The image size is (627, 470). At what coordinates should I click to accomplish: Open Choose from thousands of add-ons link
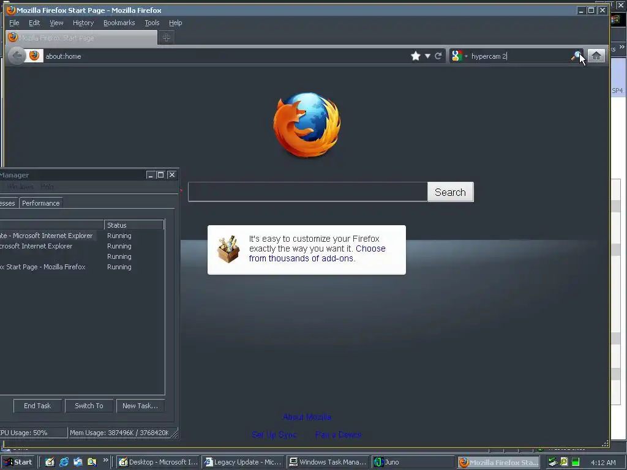(317, 253)
